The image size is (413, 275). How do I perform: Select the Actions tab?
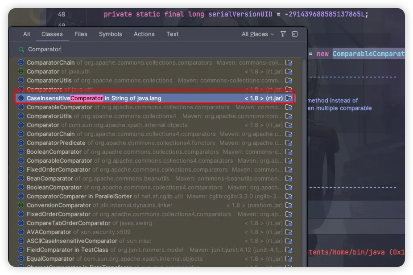tap(144, 34)
